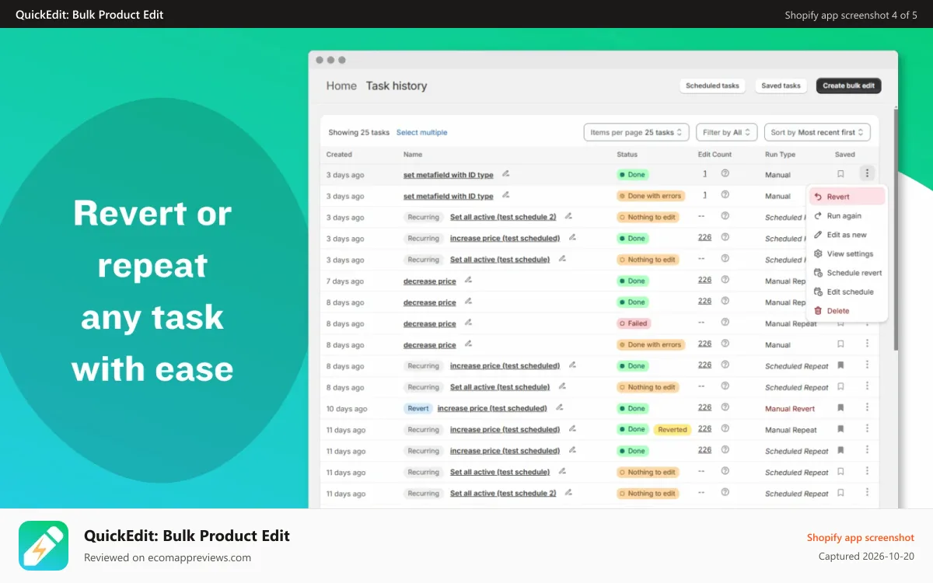Close three-dot menu on set metafield Done row

pyautogui.click(x=867, y=173)
